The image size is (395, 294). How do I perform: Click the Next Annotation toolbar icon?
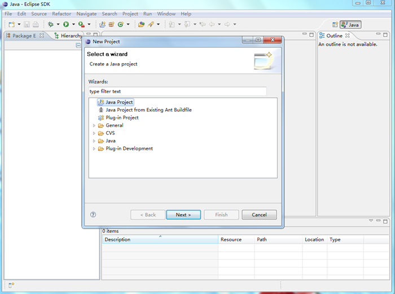172,24
